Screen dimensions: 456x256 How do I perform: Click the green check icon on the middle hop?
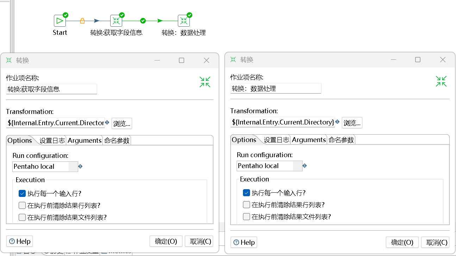(x=143, y=21)
